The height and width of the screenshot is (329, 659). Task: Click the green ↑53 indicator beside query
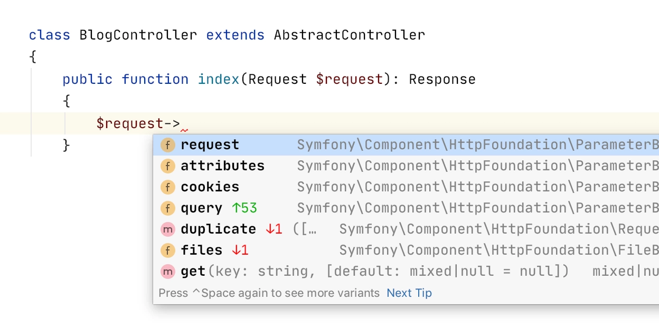244,208
